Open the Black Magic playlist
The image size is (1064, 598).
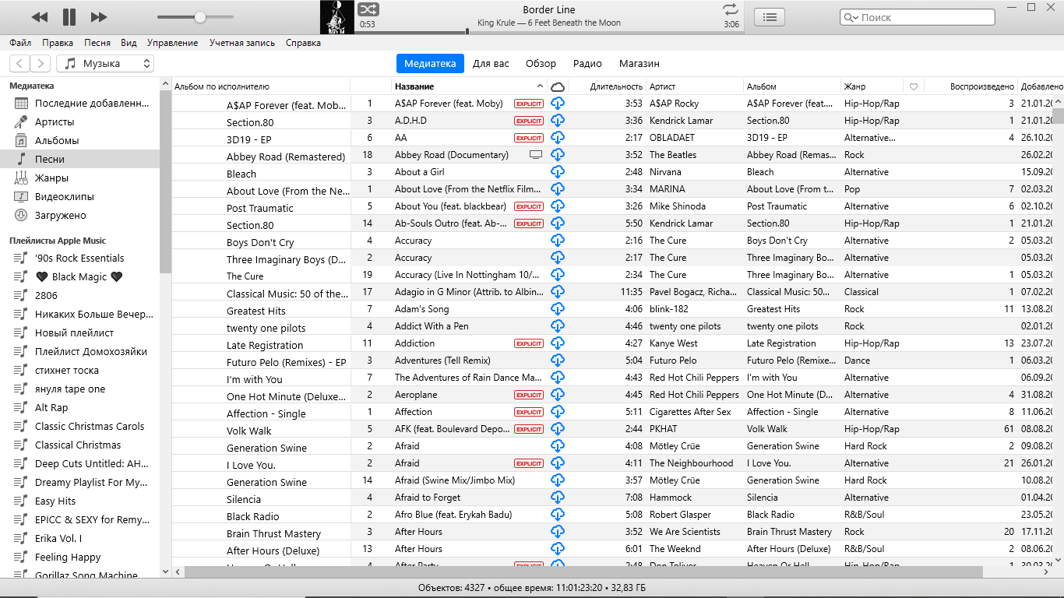pos(79,276)
